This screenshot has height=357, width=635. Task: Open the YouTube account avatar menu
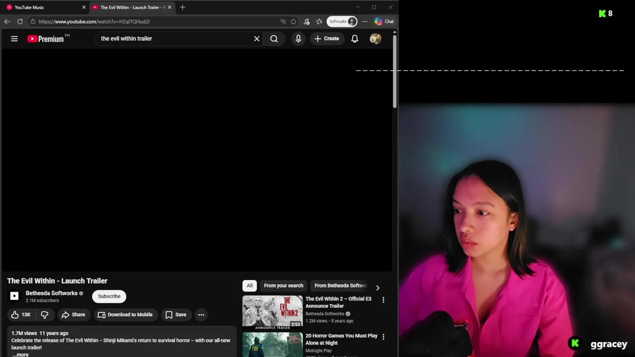[376, 39]
